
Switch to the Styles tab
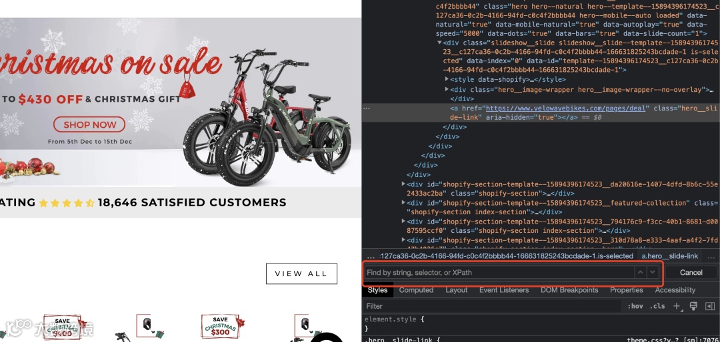(377, 290)
